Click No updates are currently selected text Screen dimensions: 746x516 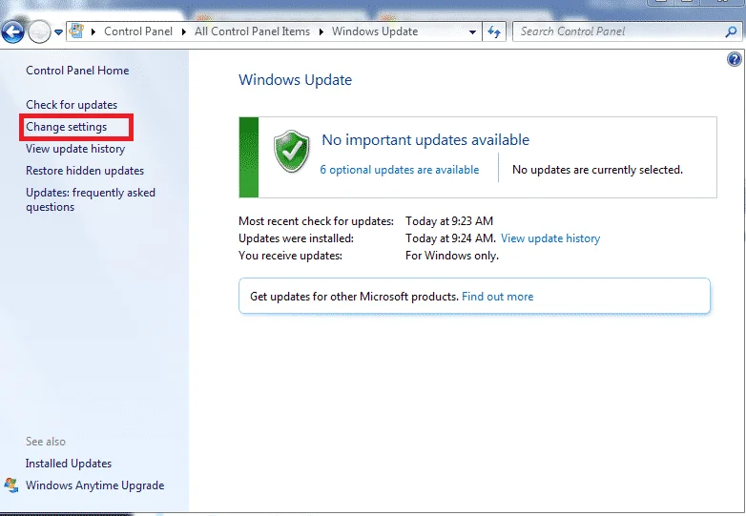(597, 170)
